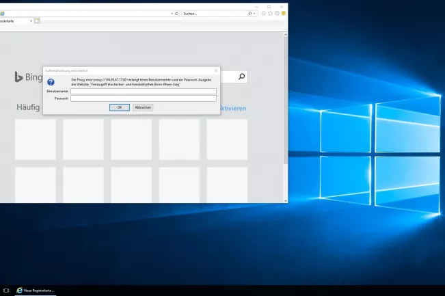445x296 pixels.
Task: Click the smiley feedback icon
Action: tap(283, 13)
